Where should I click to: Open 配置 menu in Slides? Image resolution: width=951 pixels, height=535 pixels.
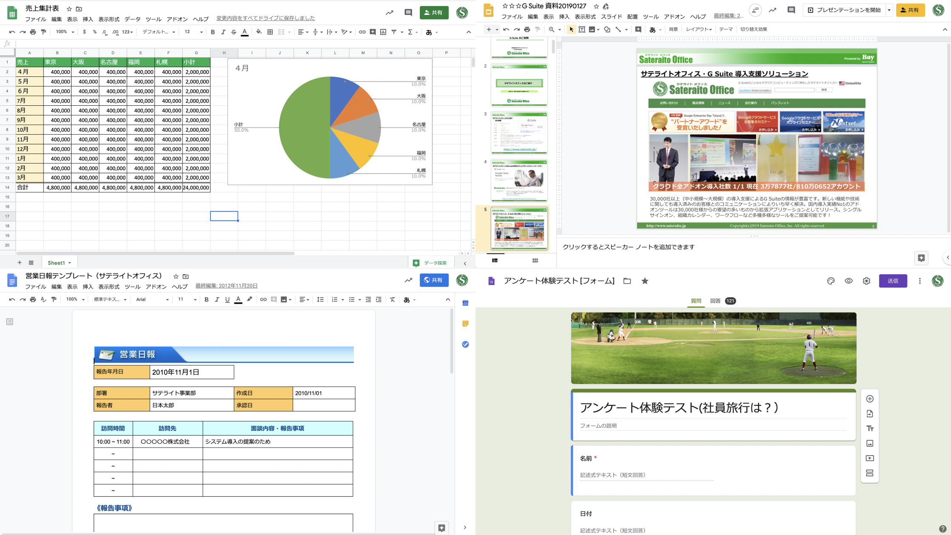[x=632, y=17]
